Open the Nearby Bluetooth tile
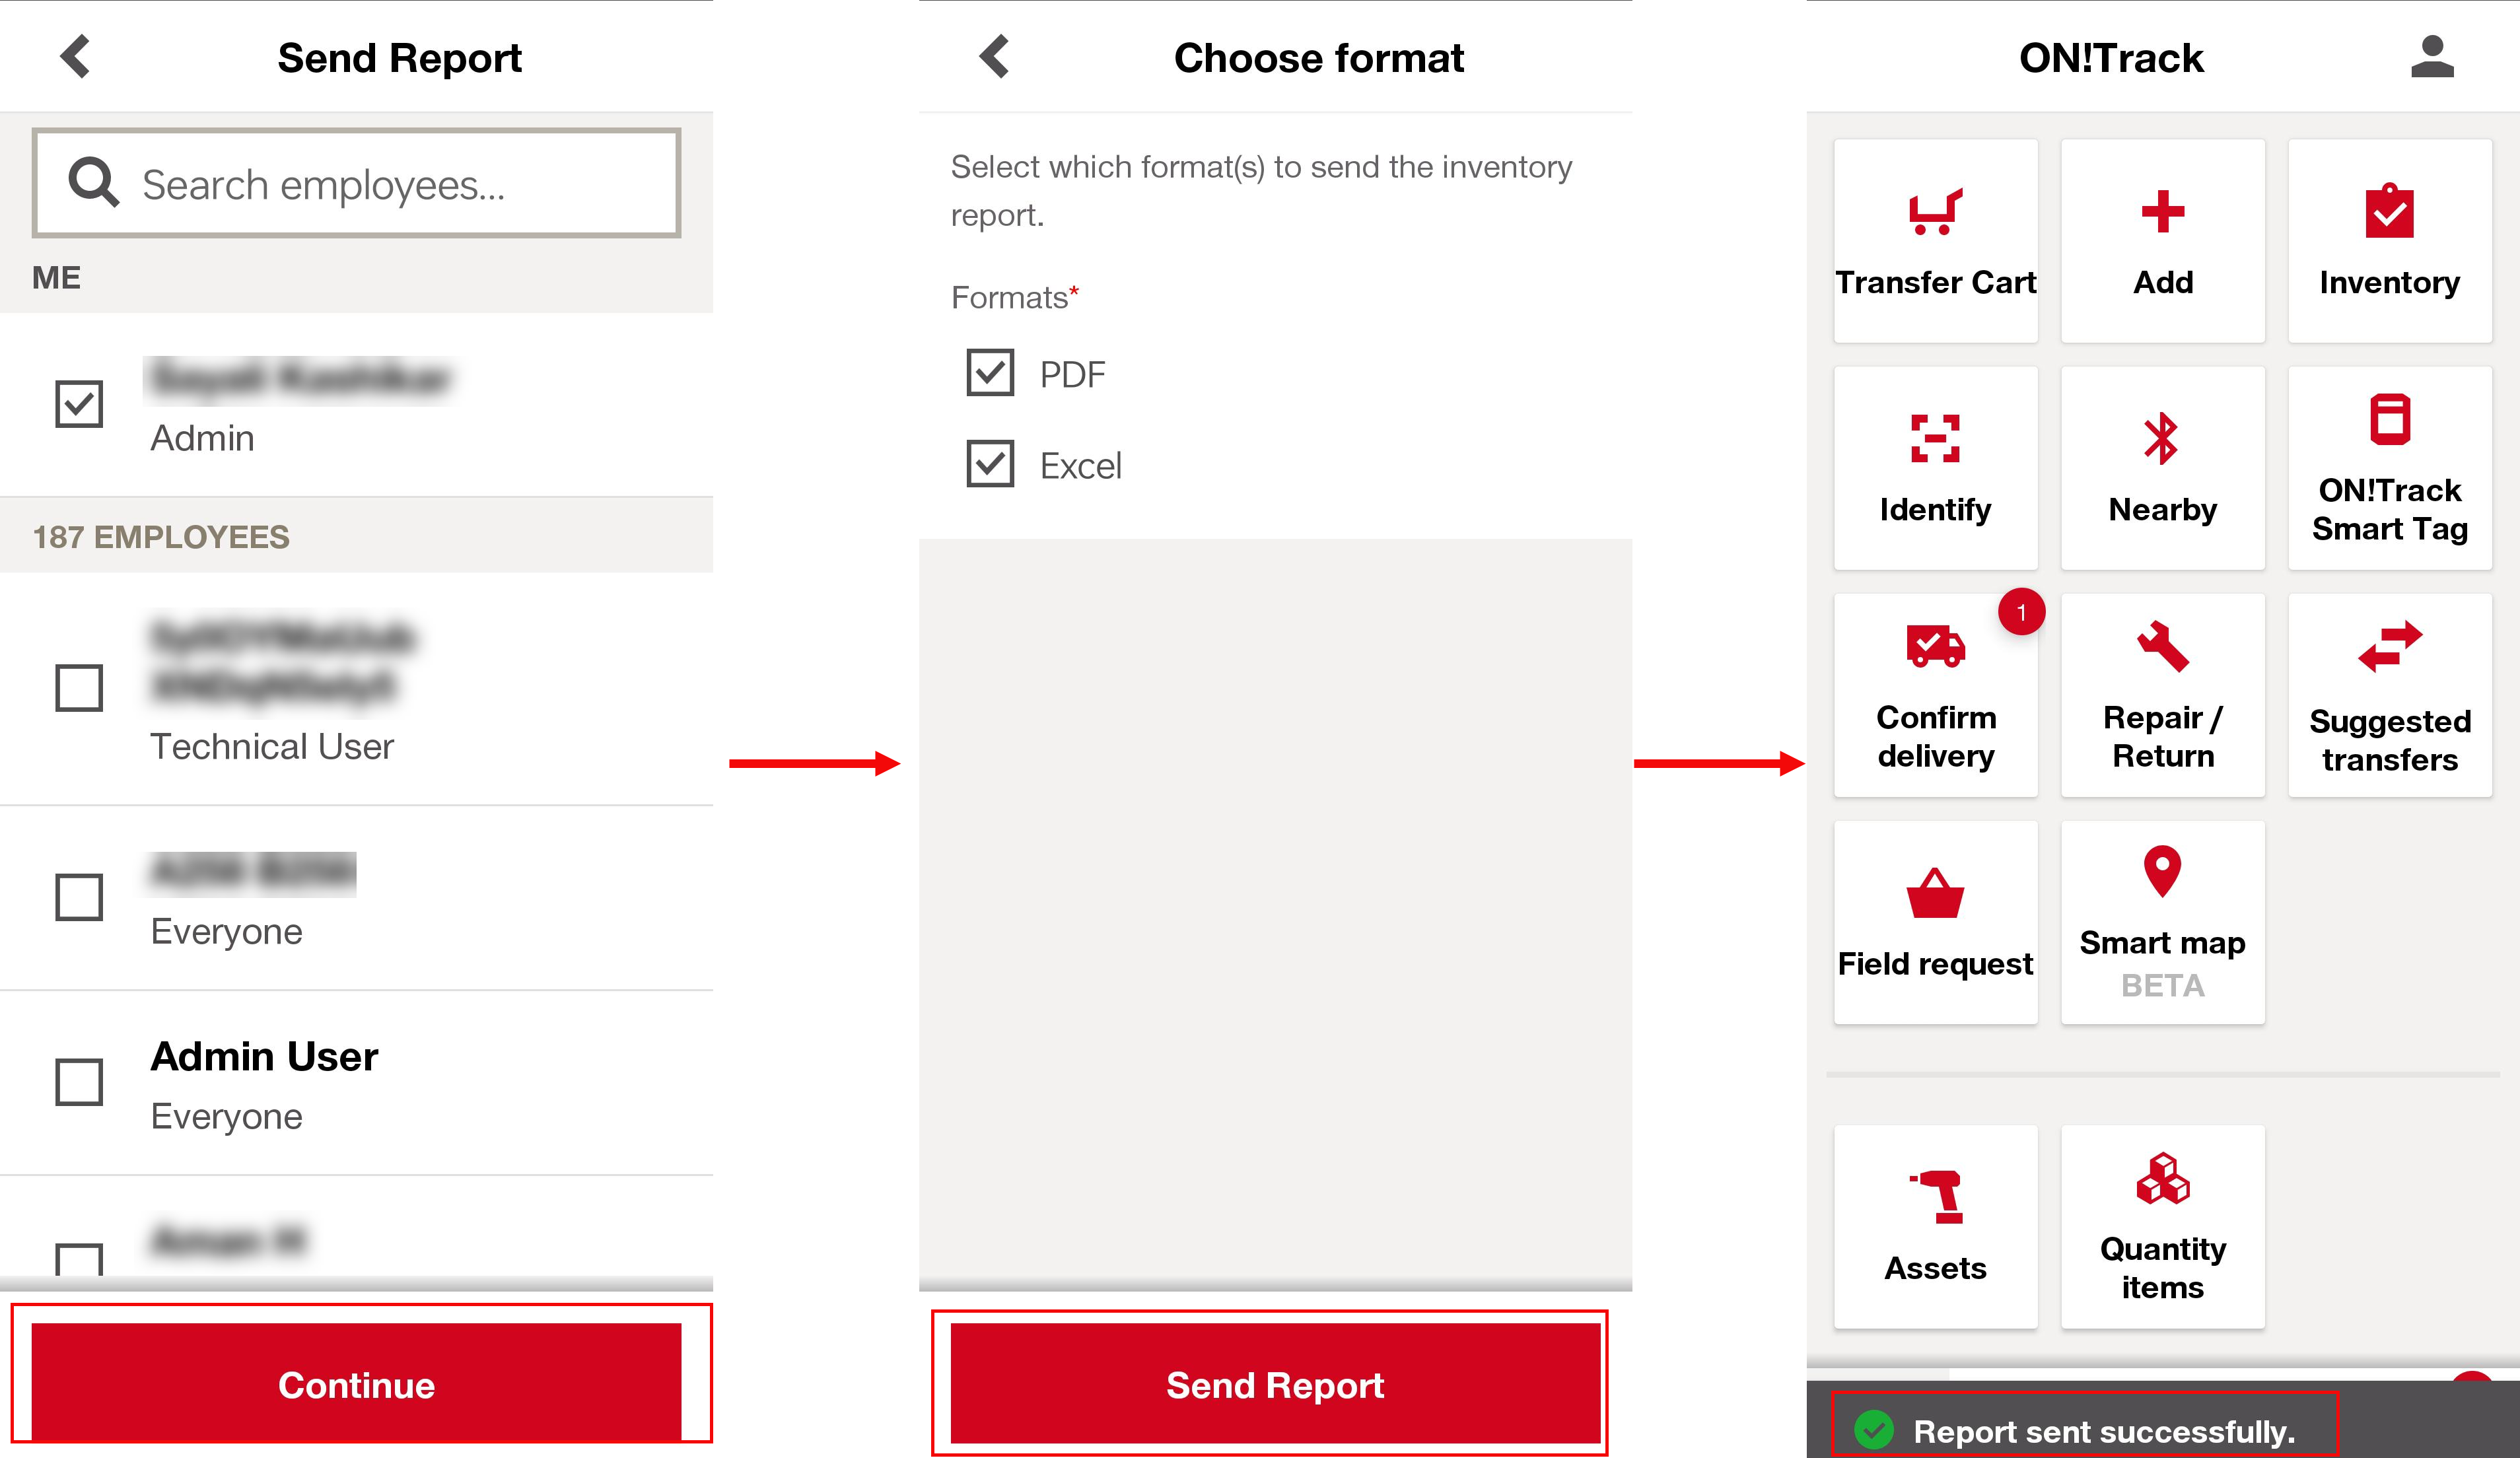Viewport: 2520px width, 1458px height. (x=2162, y=468)
